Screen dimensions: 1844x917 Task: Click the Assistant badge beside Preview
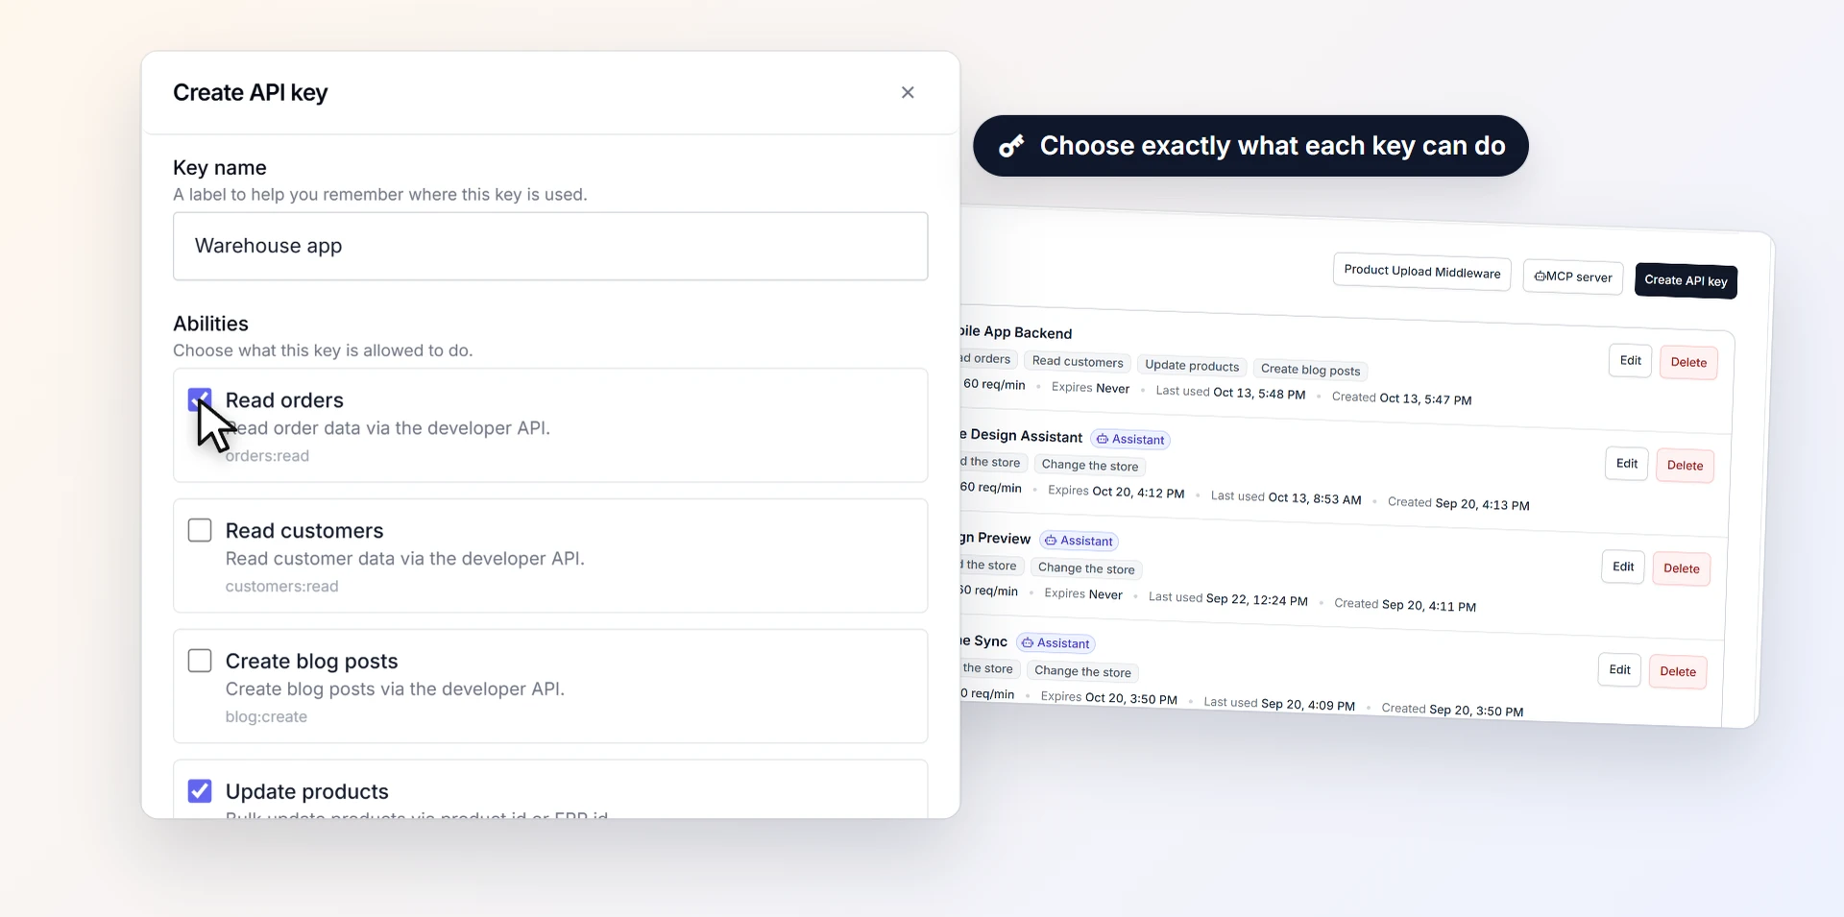1079,541
